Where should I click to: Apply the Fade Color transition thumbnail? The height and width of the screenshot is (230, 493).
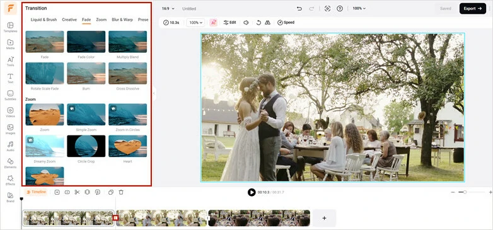86,42
